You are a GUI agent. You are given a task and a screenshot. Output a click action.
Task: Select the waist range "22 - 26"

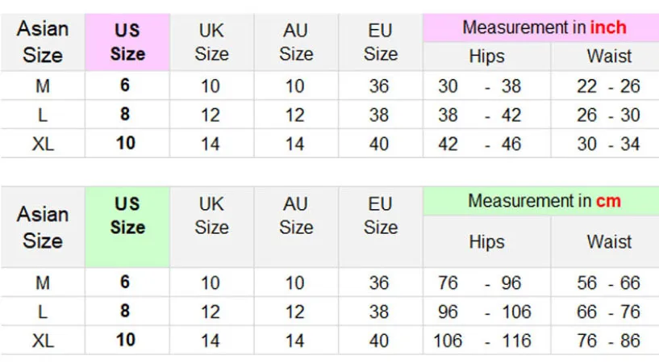pos(608,86)
